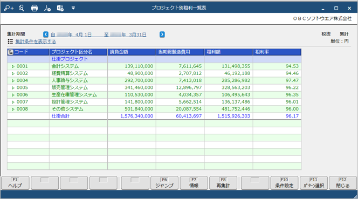Go to next period with right arrow
The image size is (358, 199).
click(x=162, y=35)
